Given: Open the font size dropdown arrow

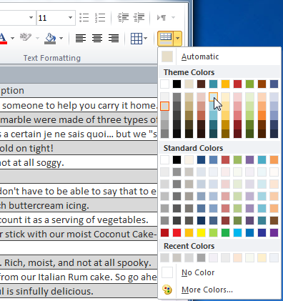Looking at the screenshot, I should pyautogui.click(x=70, y=18).
